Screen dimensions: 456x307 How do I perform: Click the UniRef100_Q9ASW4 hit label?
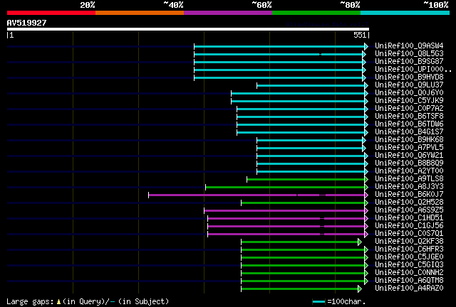pyautogui.click(x=409, y=46)
